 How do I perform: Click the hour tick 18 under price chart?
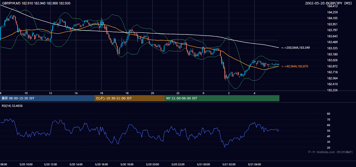[x=127, y=93]
